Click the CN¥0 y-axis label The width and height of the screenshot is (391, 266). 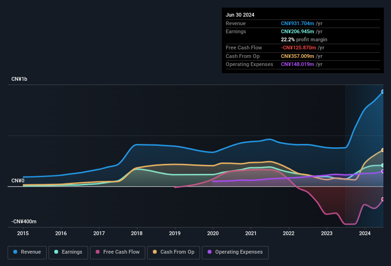pos(18,180)
